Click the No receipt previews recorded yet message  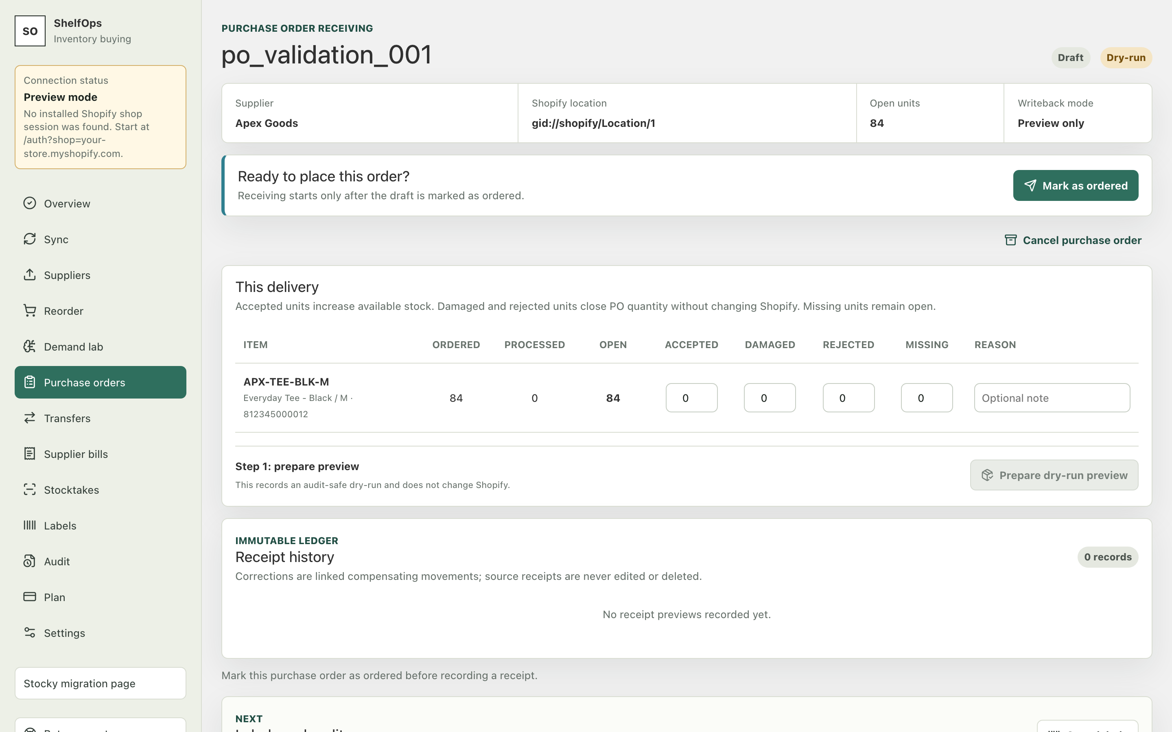pyautogui.click(x=686, y=614)
